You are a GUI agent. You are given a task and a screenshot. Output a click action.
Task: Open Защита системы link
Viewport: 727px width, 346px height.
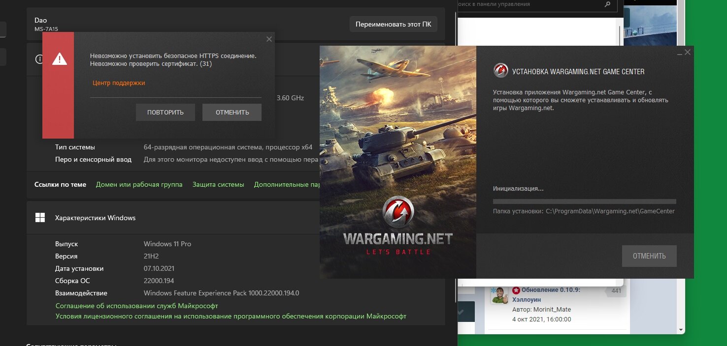pos(218,185)
